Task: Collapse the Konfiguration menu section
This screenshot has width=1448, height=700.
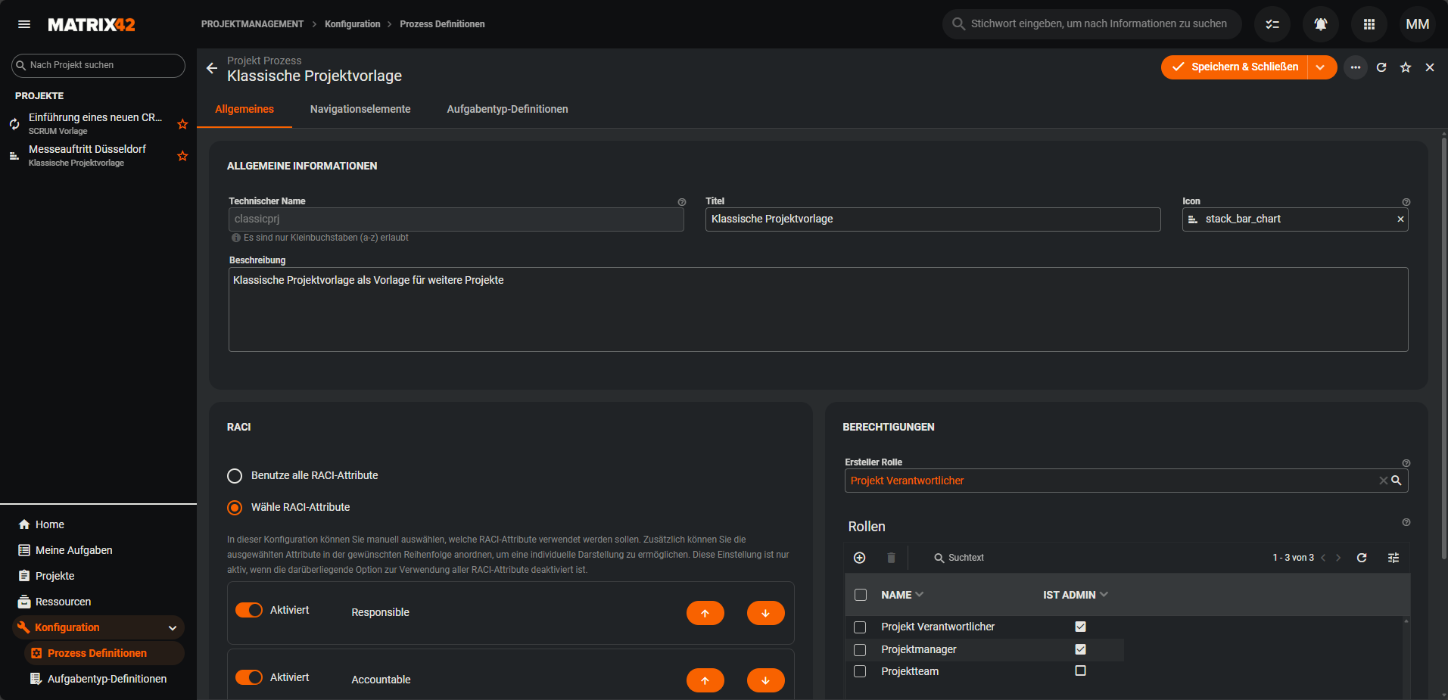Action: pyautogui.click(x=173, y=627)
